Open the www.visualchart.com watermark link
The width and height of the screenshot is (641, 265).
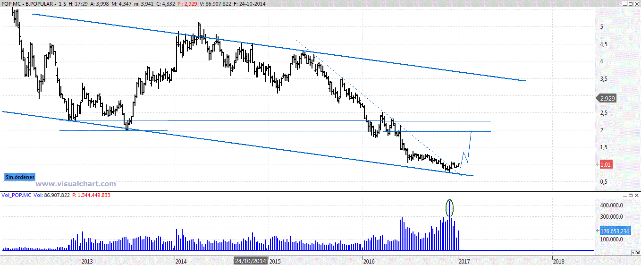click(x=76, y=184)
